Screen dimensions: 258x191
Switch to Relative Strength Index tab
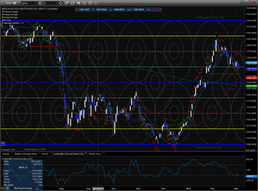point(26,154)
